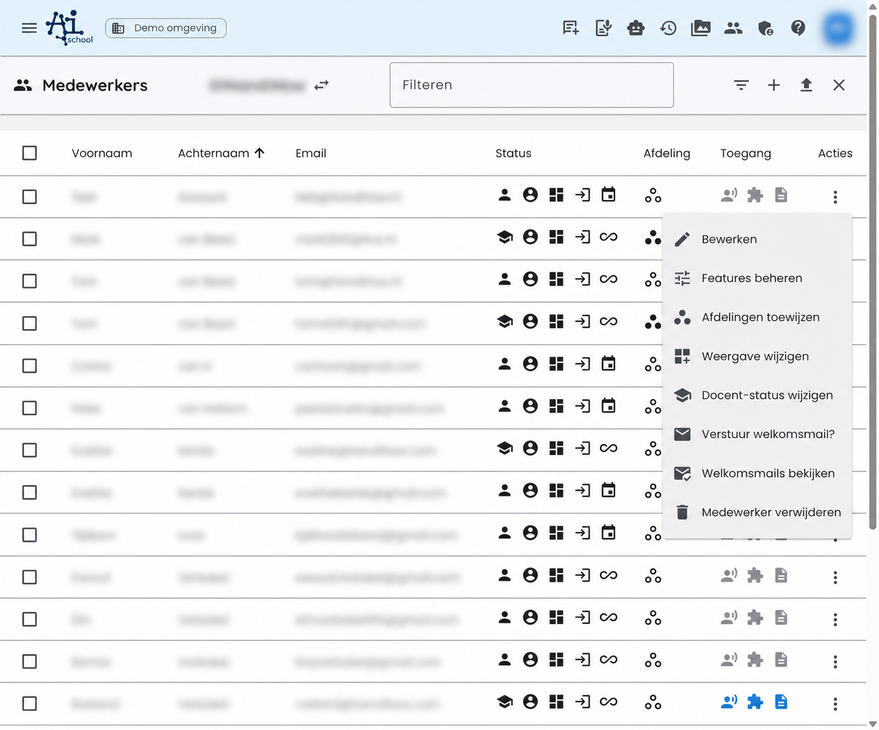
Task: Open Welkomsmails bekijken menu entry
Action: coord(757,473)
